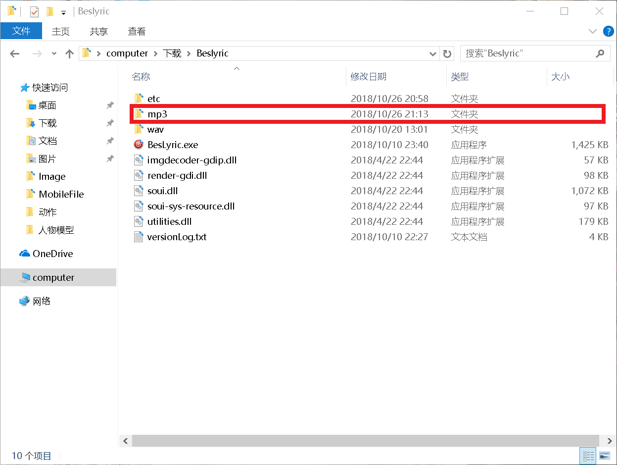Click into the 搜索"Beslyric" search box
Screen dimensions: 617x465
pos(527,53)
